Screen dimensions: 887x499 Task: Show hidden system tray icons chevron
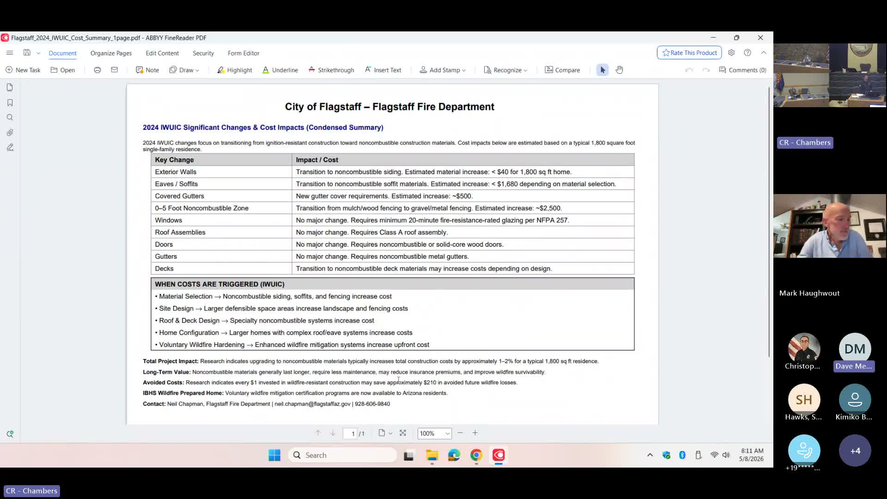click(x=650, y=455)
